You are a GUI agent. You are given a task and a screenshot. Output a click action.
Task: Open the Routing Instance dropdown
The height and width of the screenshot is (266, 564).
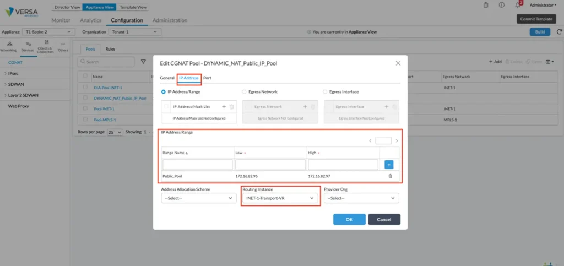280,198
